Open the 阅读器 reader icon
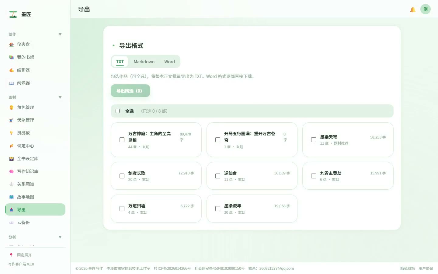This screenshot has width=438, height=274. [x=12, y=83]
